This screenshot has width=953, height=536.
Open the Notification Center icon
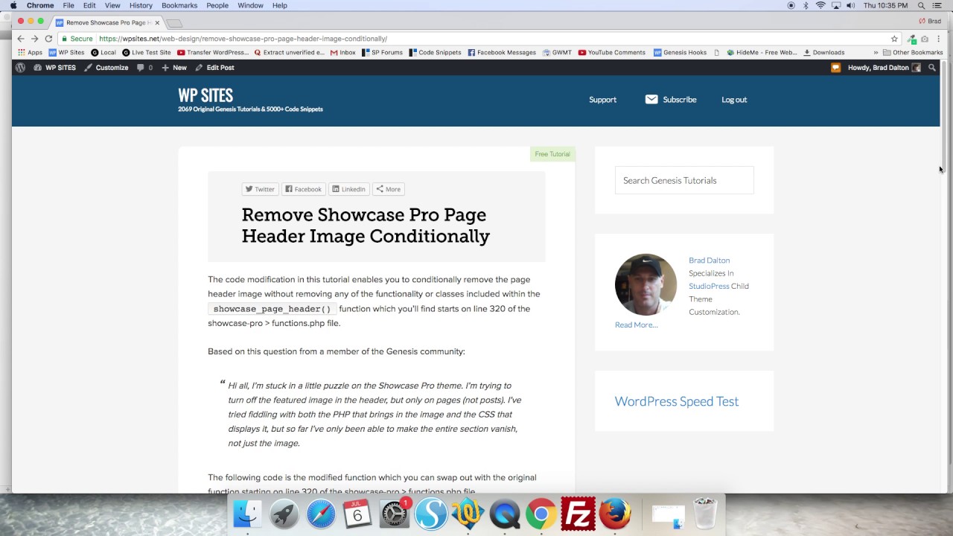937,5
